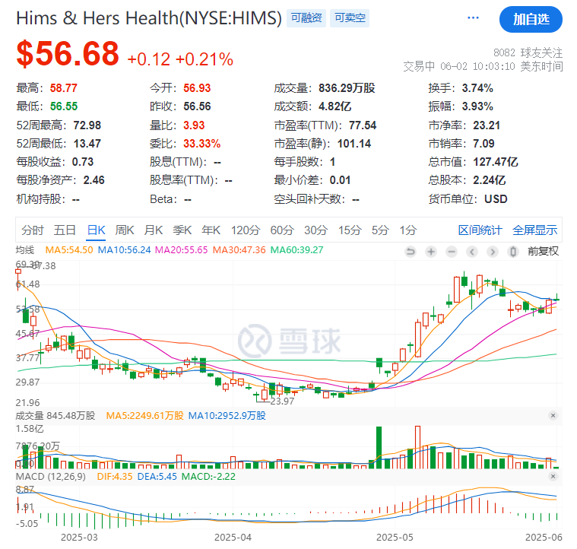Image resolution: width=577 pixels, height=549 pixels.
Task: Close the MACD indicator panel
Action: click(553, 476)
